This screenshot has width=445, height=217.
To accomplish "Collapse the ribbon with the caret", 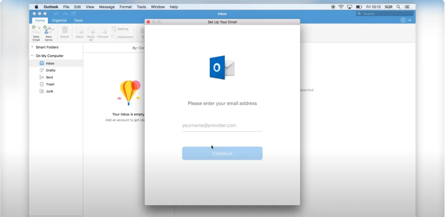I will [x=410, y=20].
